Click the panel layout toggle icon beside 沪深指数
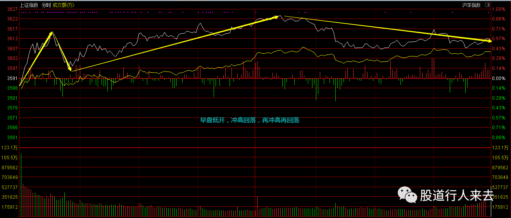 tap(487, 5)
